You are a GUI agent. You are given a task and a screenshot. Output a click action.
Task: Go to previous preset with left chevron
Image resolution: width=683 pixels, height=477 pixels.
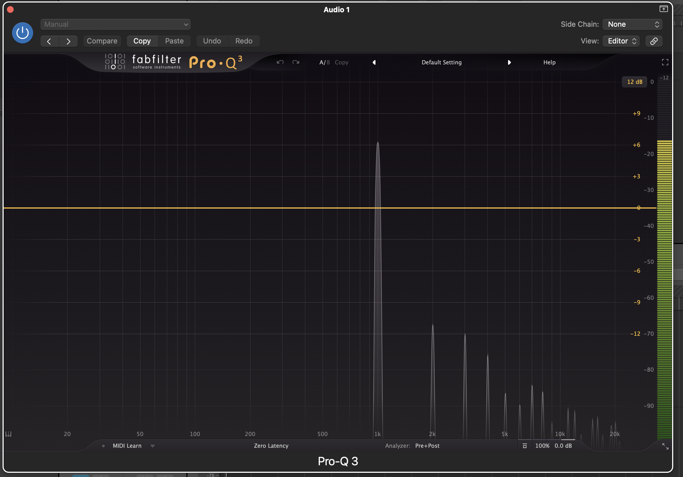[x=49, y=41]
